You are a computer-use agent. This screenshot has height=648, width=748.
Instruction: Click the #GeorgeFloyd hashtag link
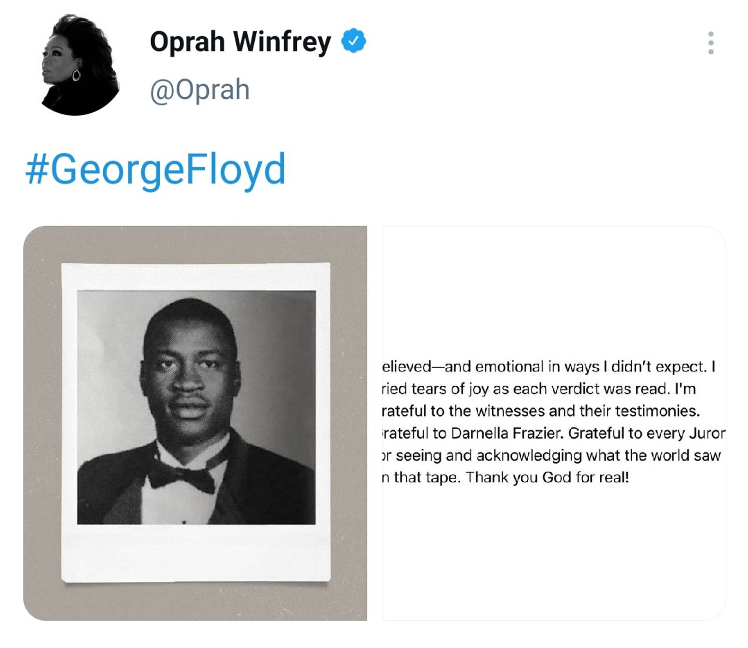point(156,169)
